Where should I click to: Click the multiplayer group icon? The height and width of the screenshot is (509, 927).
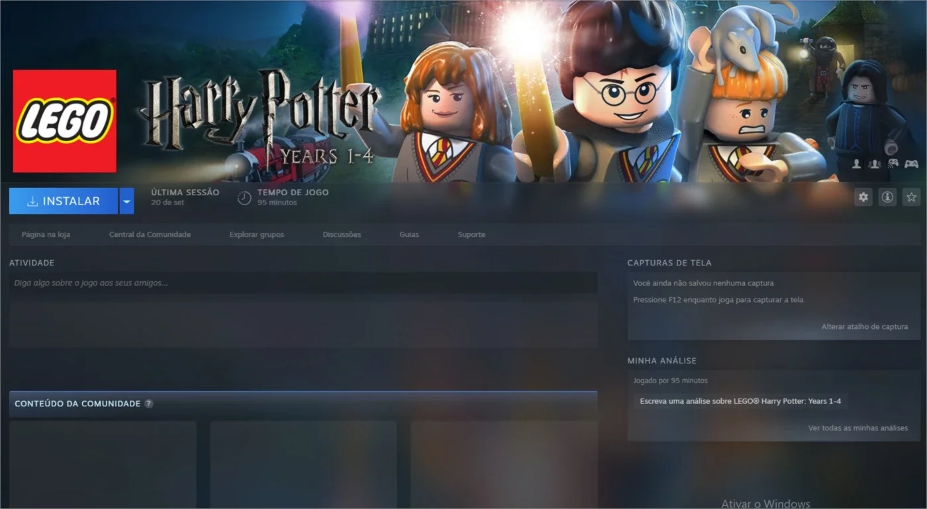(874, 163)
